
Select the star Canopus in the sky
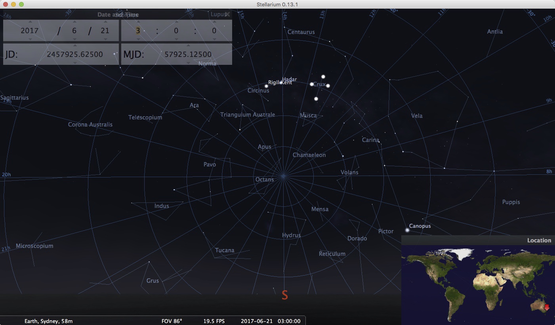[407, 230]
